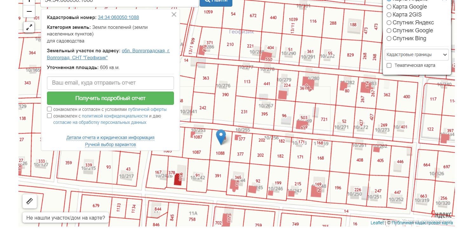
Task: Click parcel labeled 829 on map
Action: click(350, 55)
